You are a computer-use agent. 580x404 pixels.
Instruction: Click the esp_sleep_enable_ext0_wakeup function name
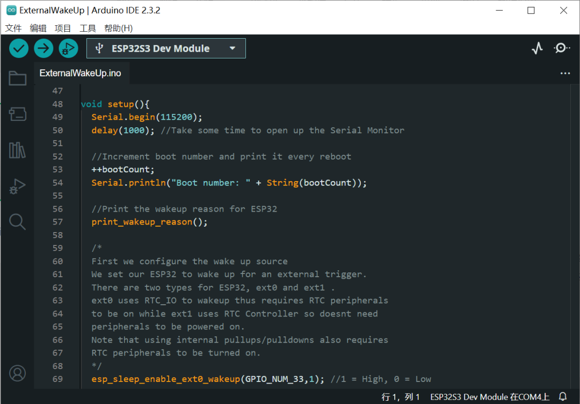166,379
